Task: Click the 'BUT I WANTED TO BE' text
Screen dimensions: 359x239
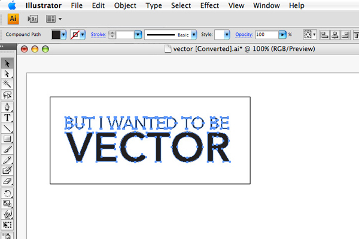Action: (147, 123)
